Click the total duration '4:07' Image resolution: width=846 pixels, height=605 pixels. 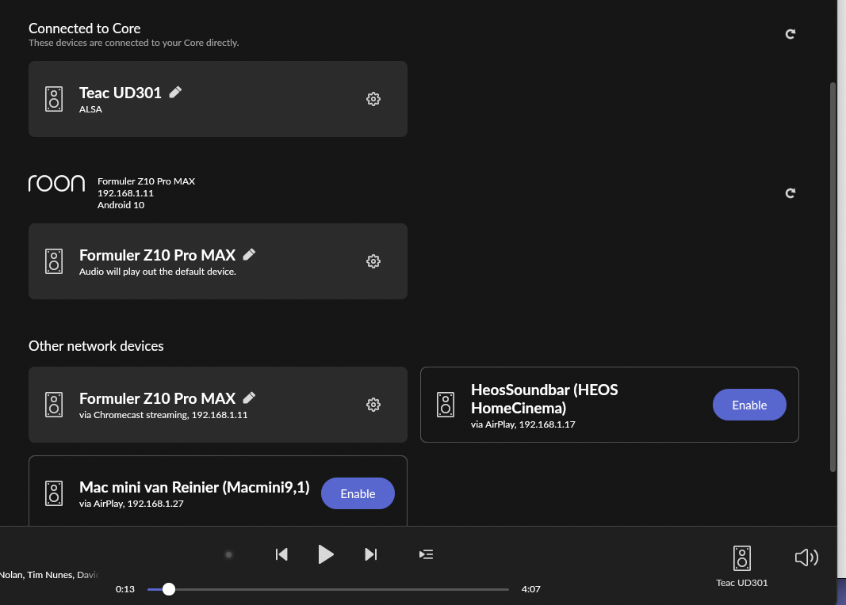[531, 589]
